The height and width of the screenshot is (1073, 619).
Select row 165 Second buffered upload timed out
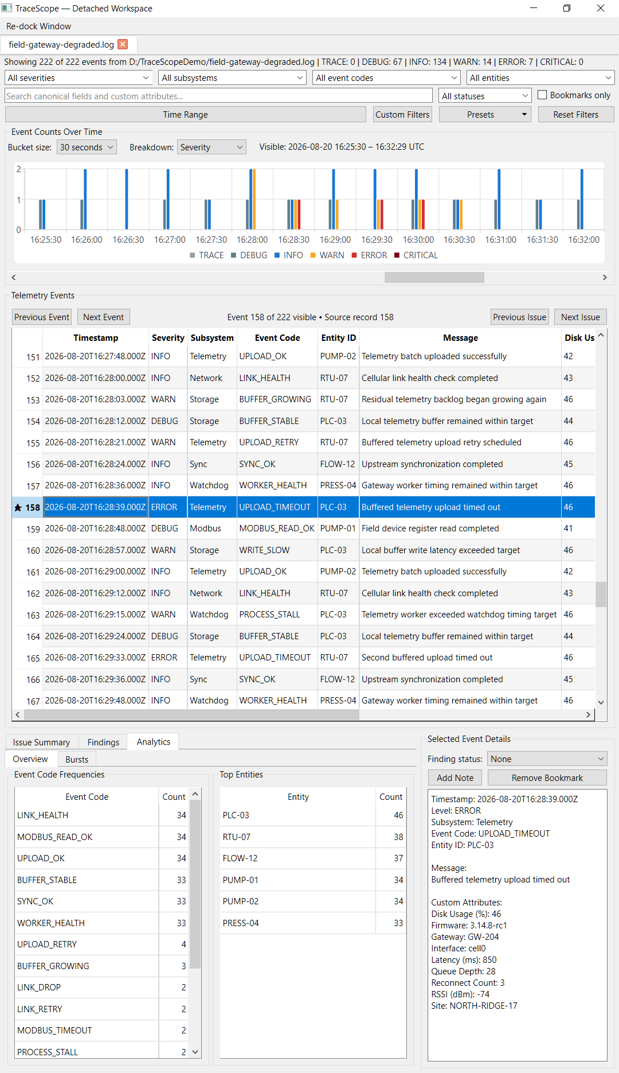tap(304, 658)
